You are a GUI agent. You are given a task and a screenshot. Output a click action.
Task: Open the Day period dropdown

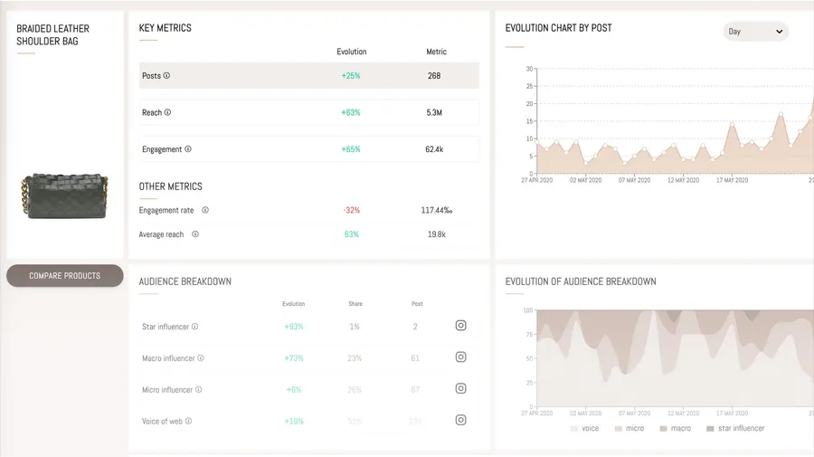click(x=755, y=32)
